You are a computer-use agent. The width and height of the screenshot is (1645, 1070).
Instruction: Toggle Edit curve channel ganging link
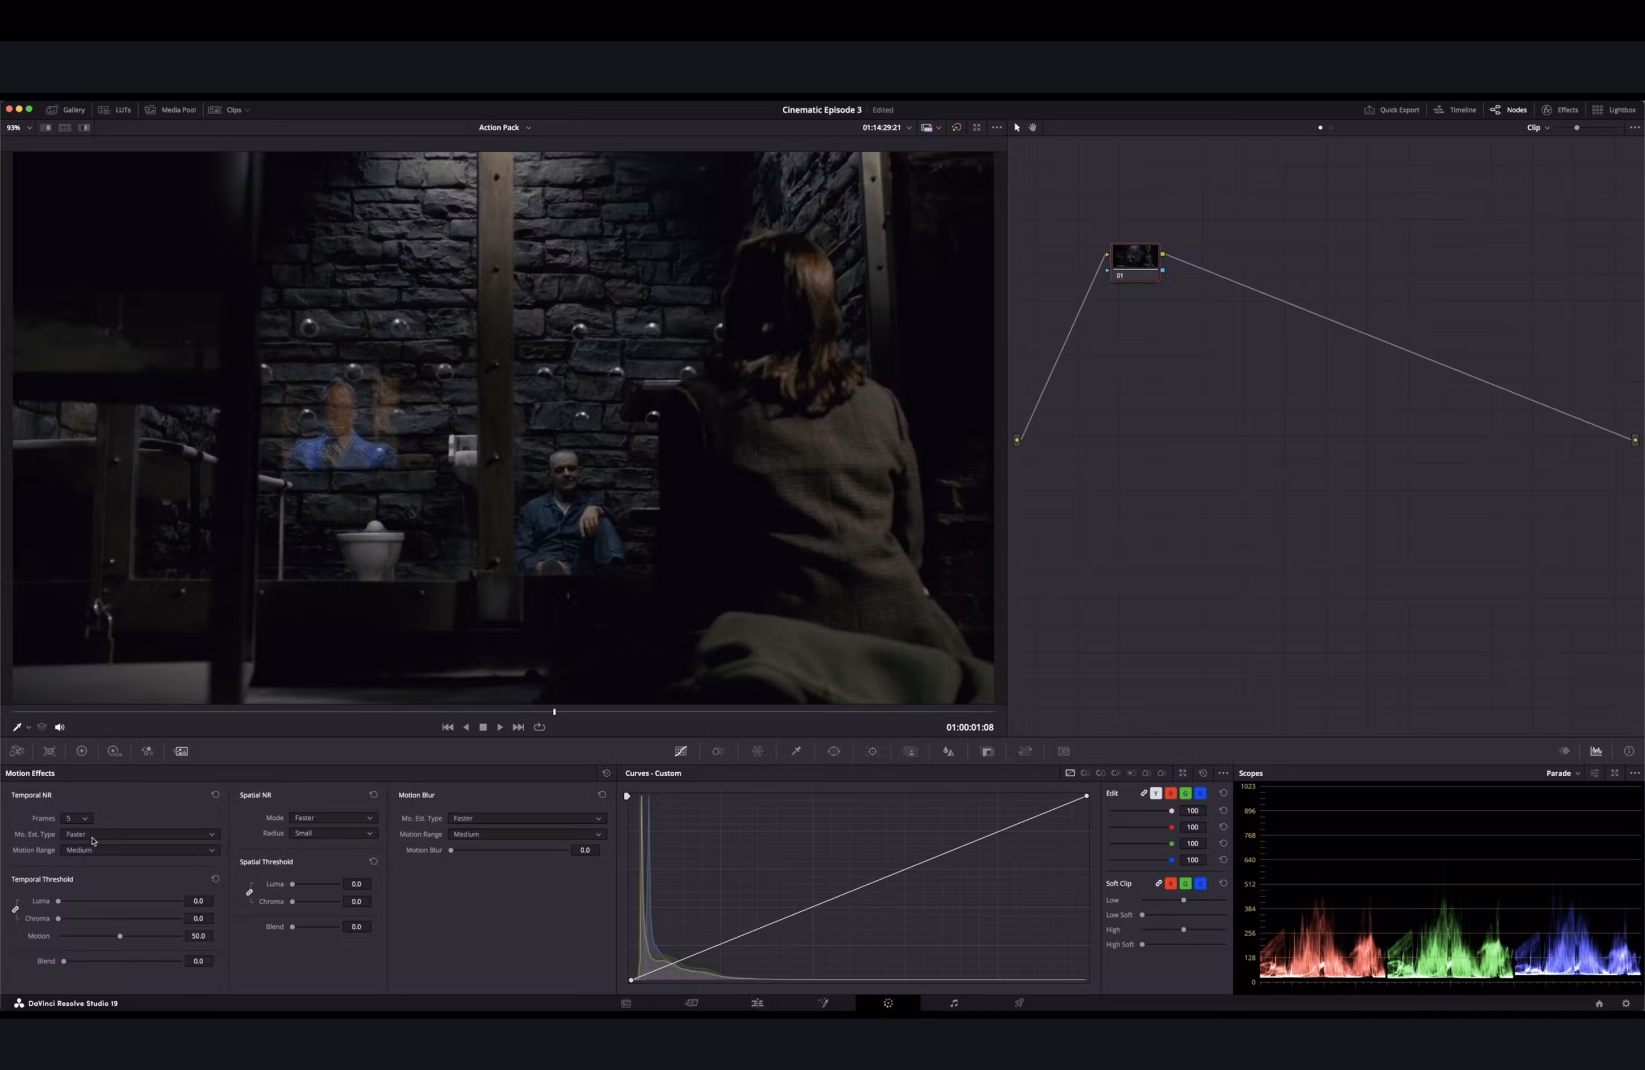1144,794
